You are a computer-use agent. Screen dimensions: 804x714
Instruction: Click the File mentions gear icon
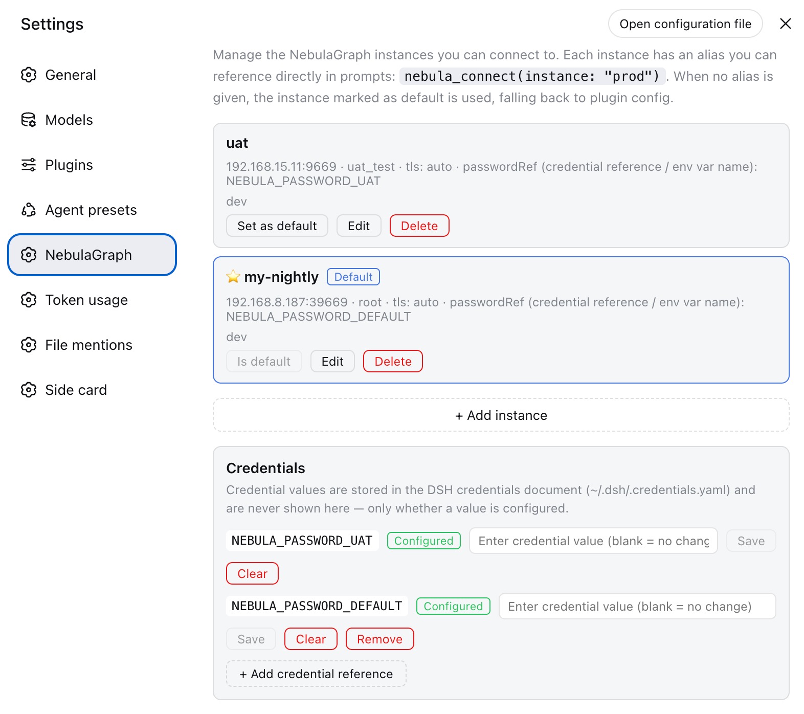point(29,345)
